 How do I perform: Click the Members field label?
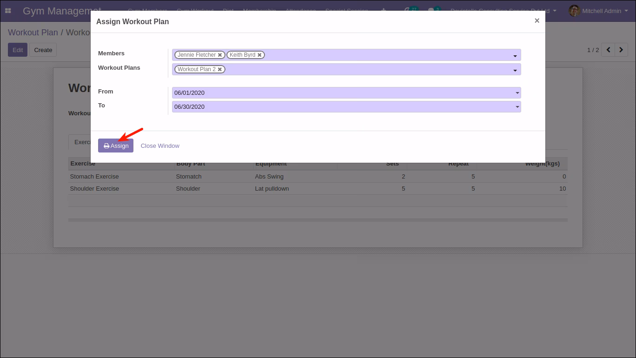pos(111,53)
